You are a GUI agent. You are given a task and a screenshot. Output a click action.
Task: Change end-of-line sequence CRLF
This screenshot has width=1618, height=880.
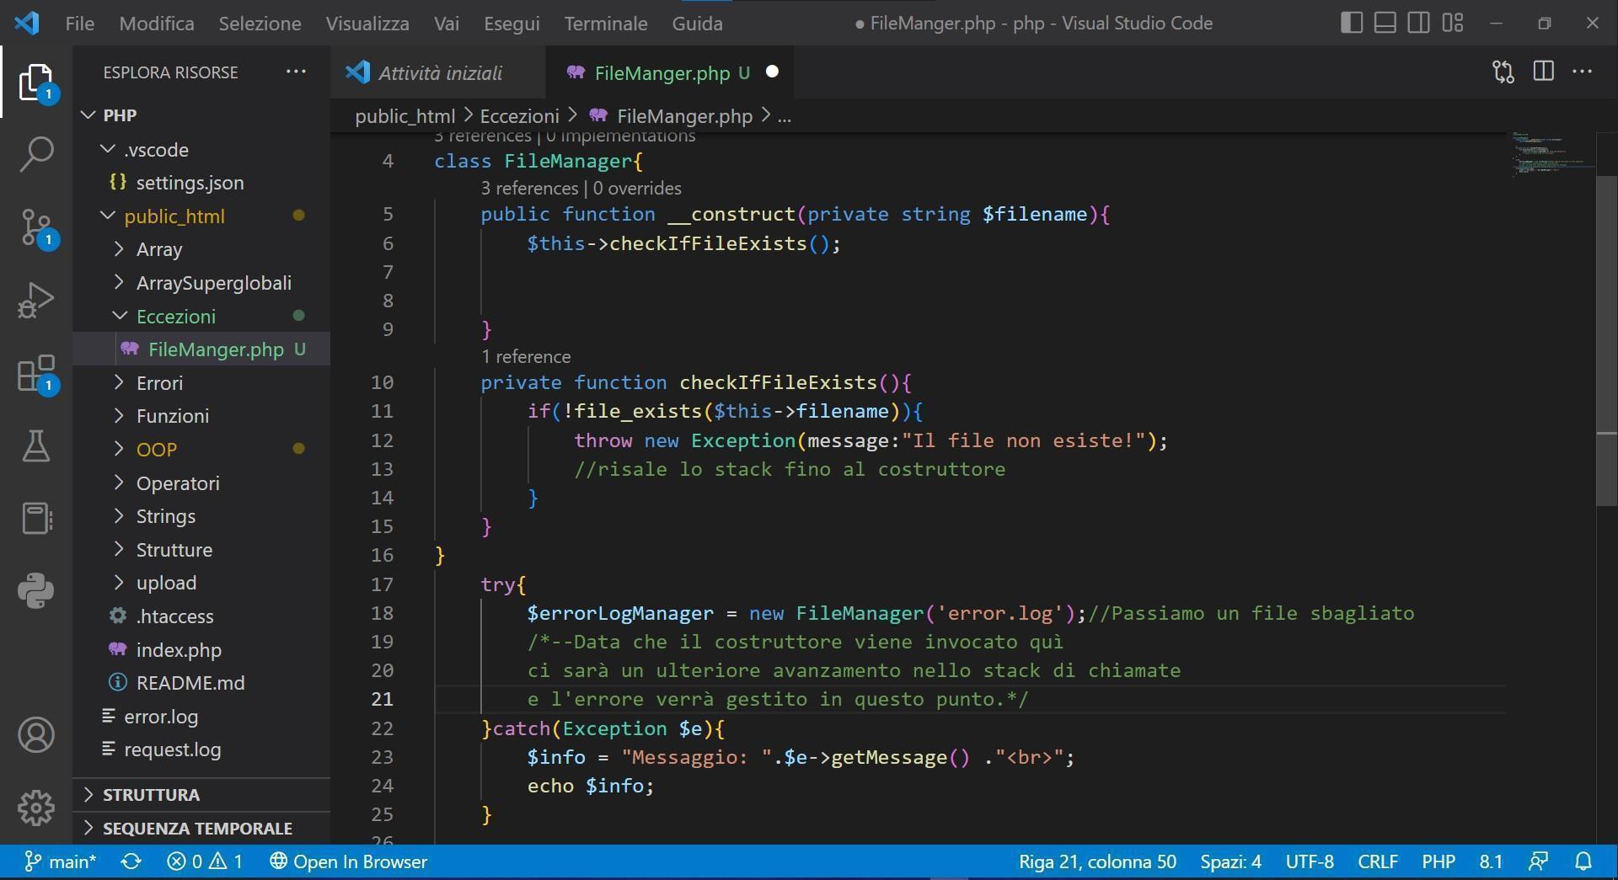click(1378, 861)
